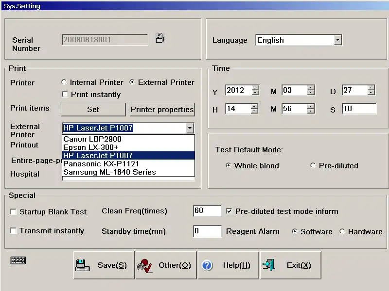This screenshot has height=291, width=389.
Task: Choose Pre-diluted test default mode
Action: coord(313,166)
